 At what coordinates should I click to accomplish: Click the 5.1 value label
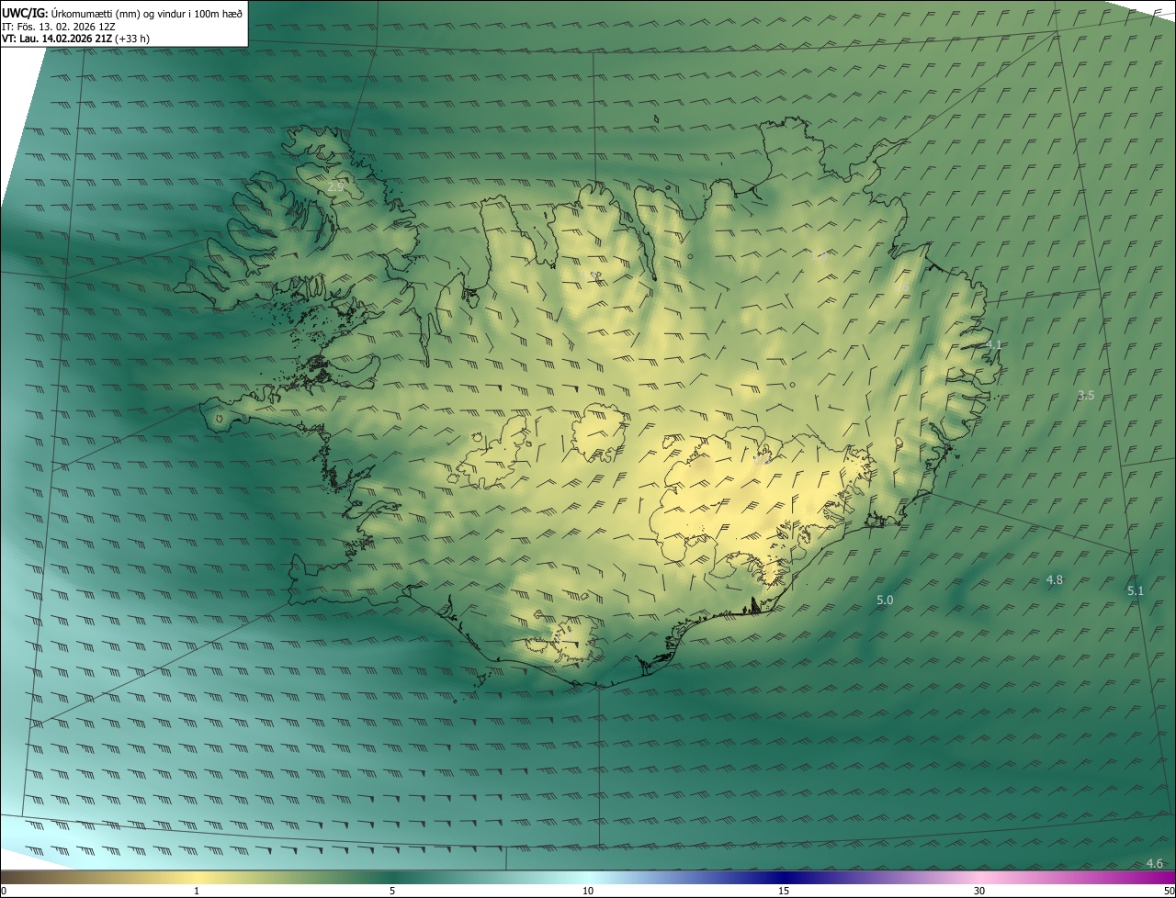tap(1136, 590)
